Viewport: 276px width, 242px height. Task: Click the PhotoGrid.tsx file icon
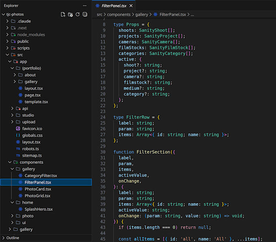point(20,196)
